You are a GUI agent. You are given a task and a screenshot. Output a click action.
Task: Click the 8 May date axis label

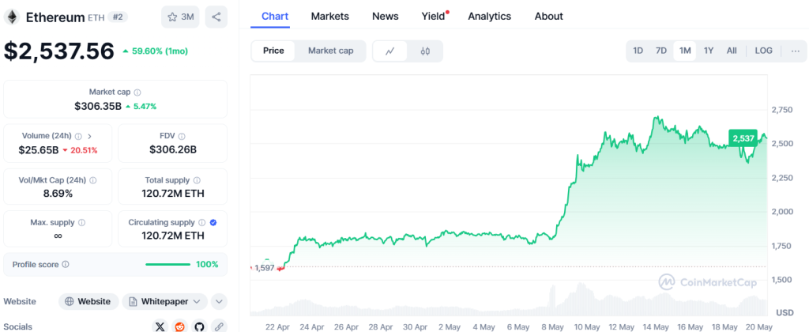tap(554, 326)
